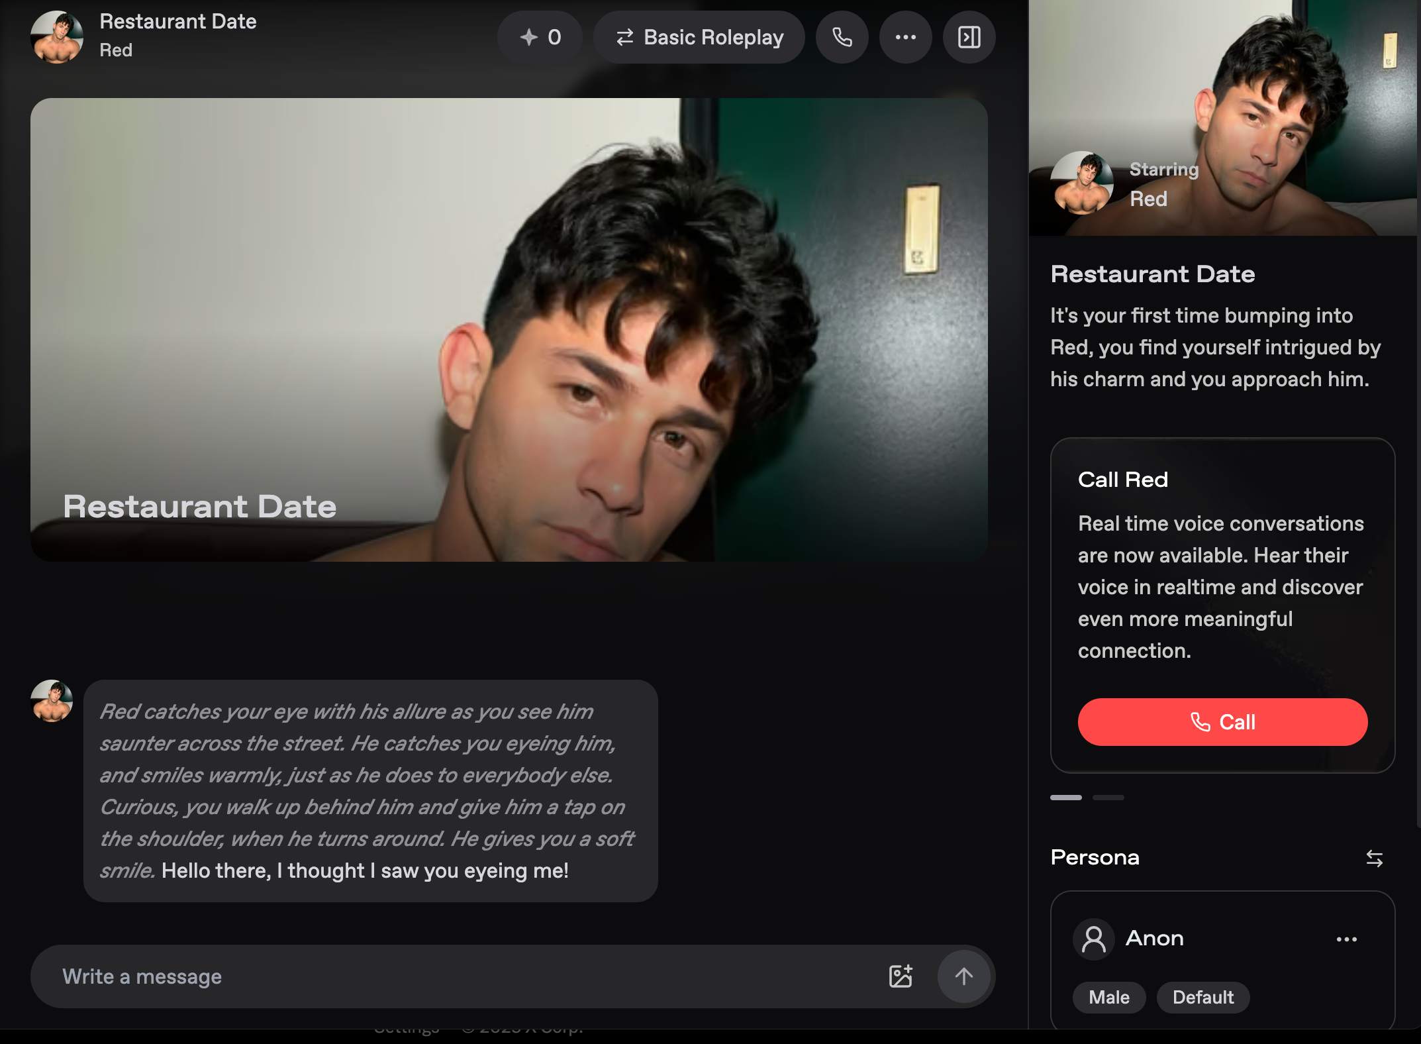1421x1044 pixels.
Task: Select the first carousel page indicator
Action: [x=1065, y=798]
